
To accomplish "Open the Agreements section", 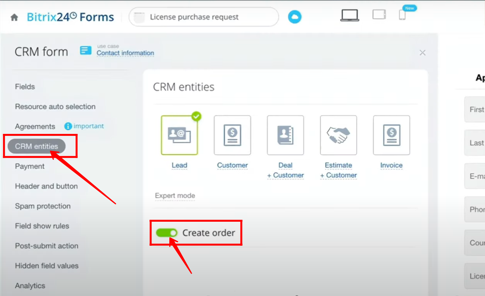I will (x=35, y=127).
